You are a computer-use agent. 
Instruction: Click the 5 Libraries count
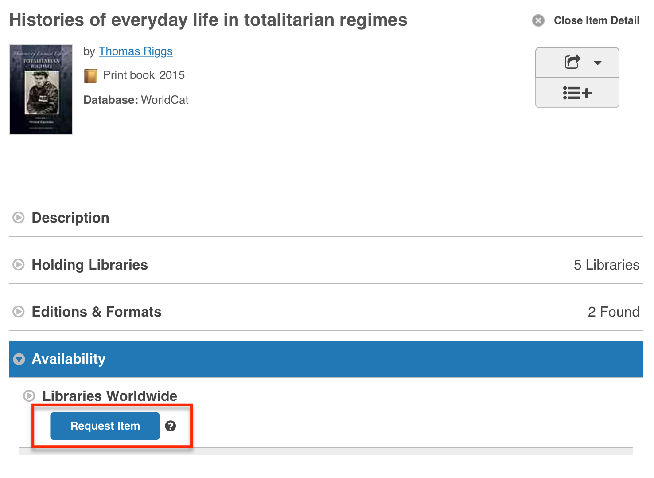click(x=606, y=265)
